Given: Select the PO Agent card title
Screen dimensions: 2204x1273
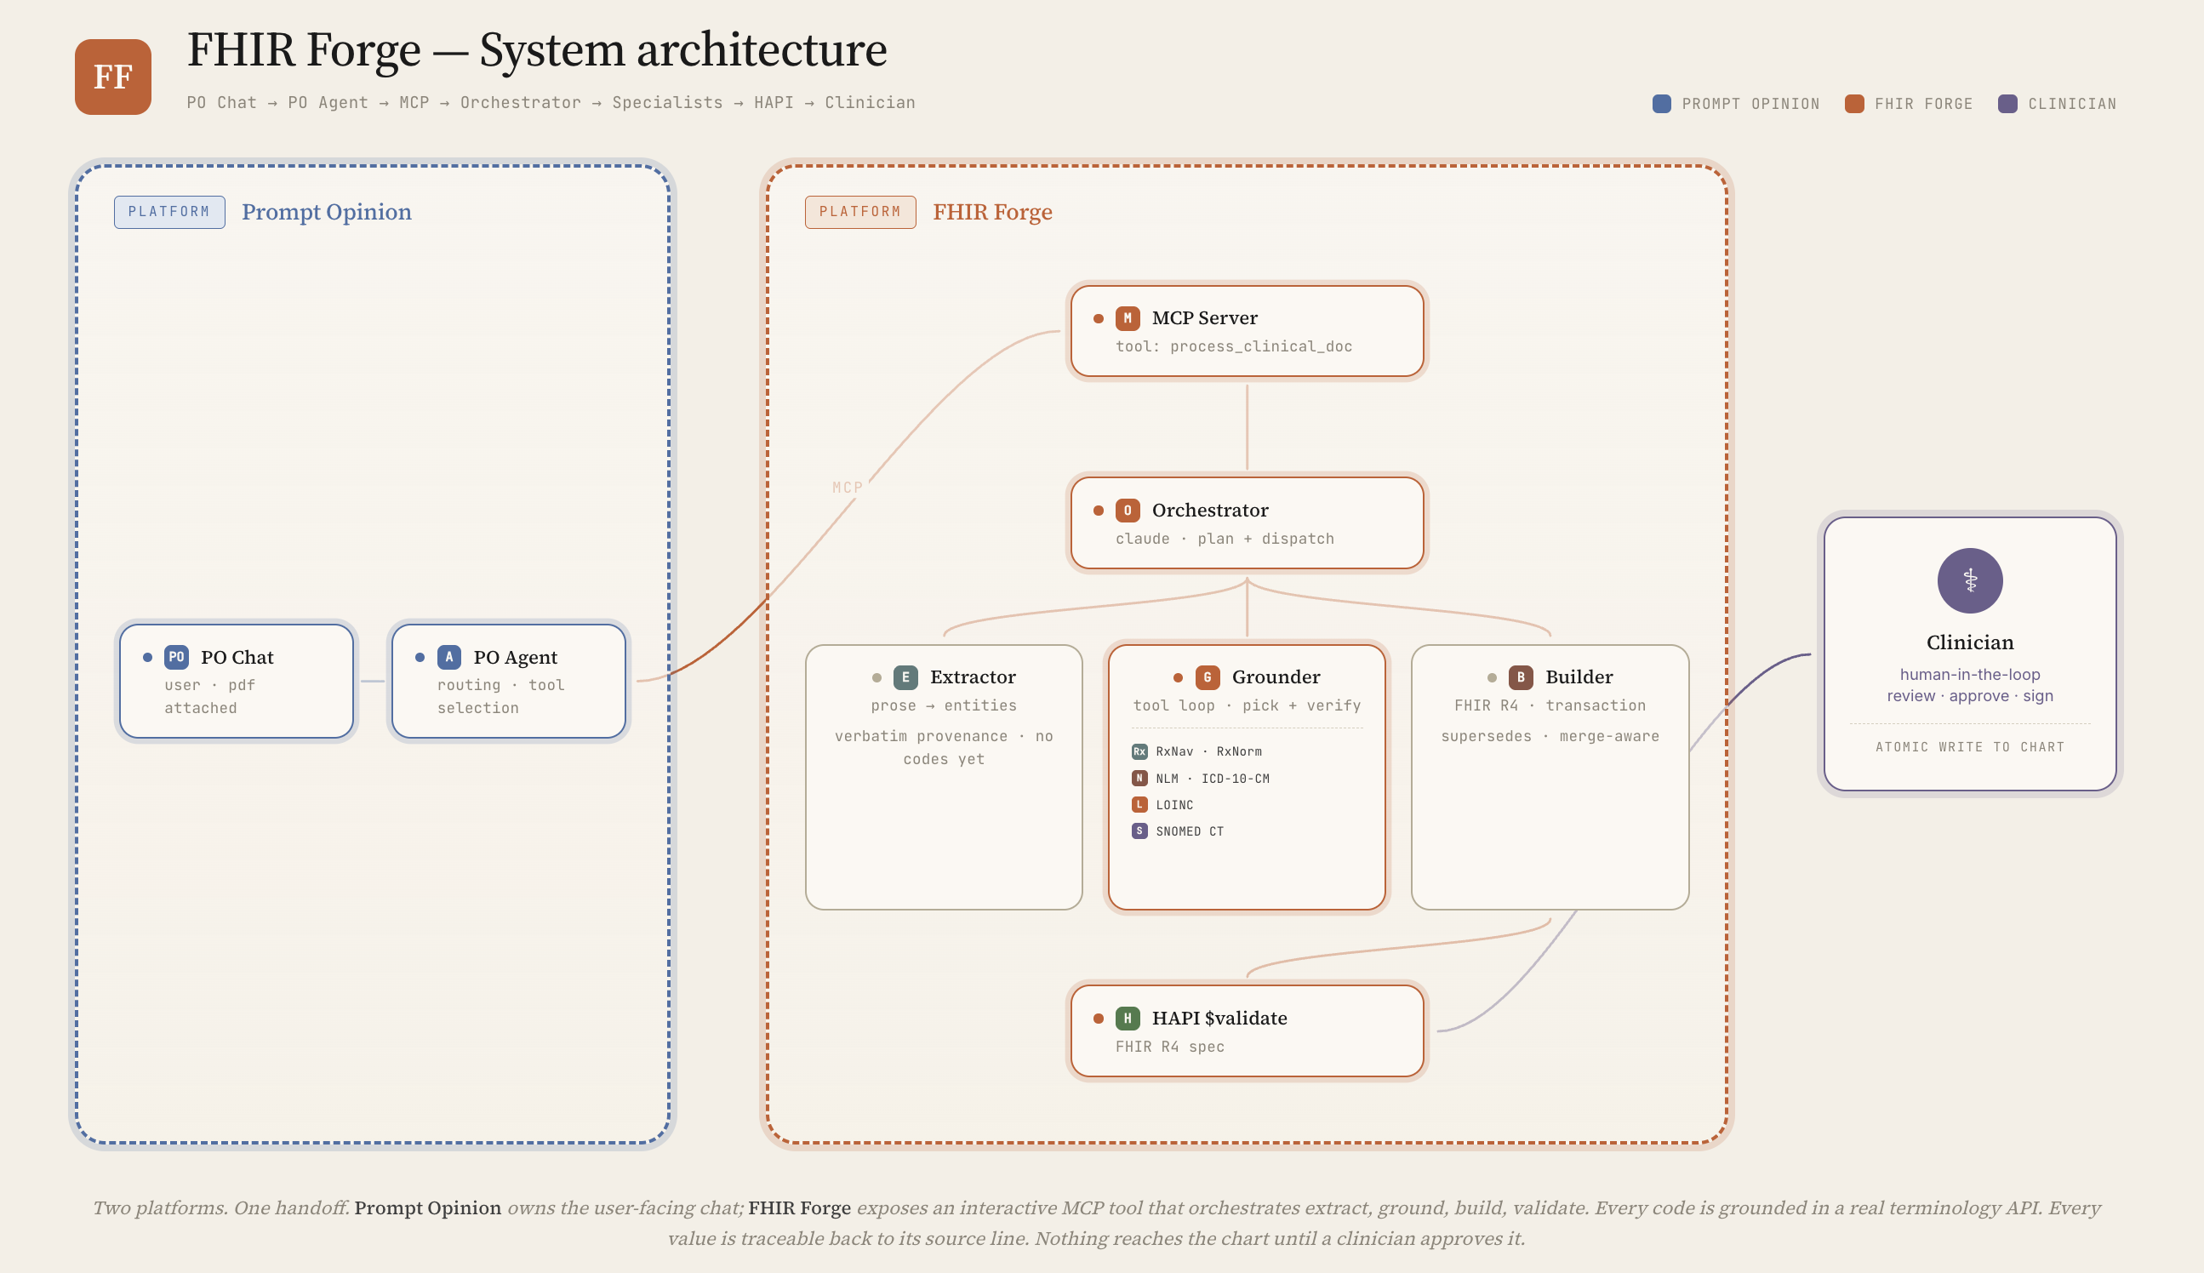Looking at the screenshot, I should coord(515,658).
